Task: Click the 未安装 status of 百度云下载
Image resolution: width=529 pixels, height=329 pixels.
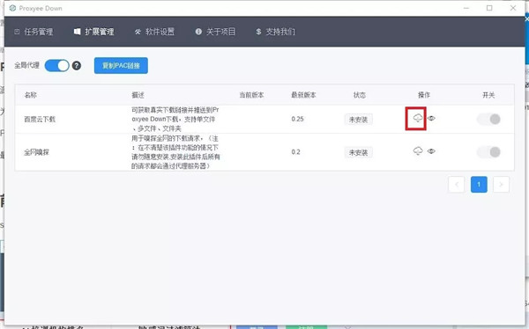Action: point(358,120)
